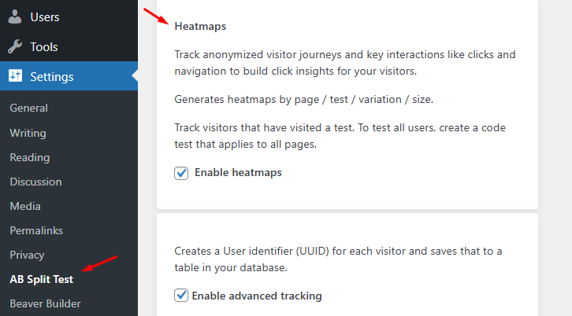Click the Users person icon
This screenshot has width=572, height=316.
point(15,17)
